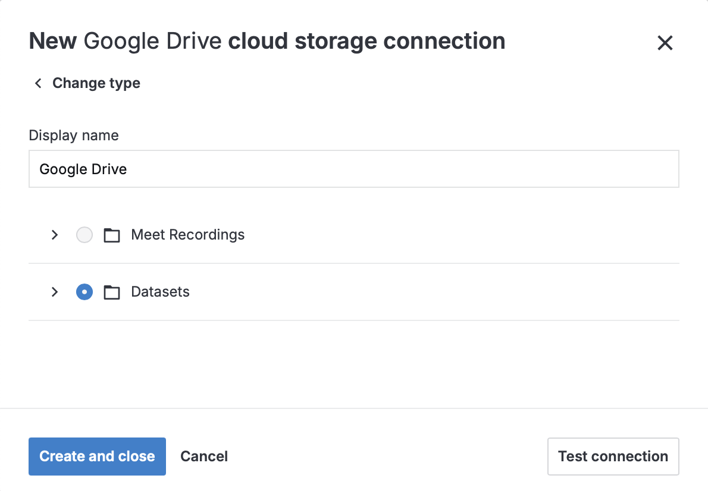Viewport: 708px width, 491px height.
Task: Click the Datasets folder icon
Action: (x=111, y=292)
